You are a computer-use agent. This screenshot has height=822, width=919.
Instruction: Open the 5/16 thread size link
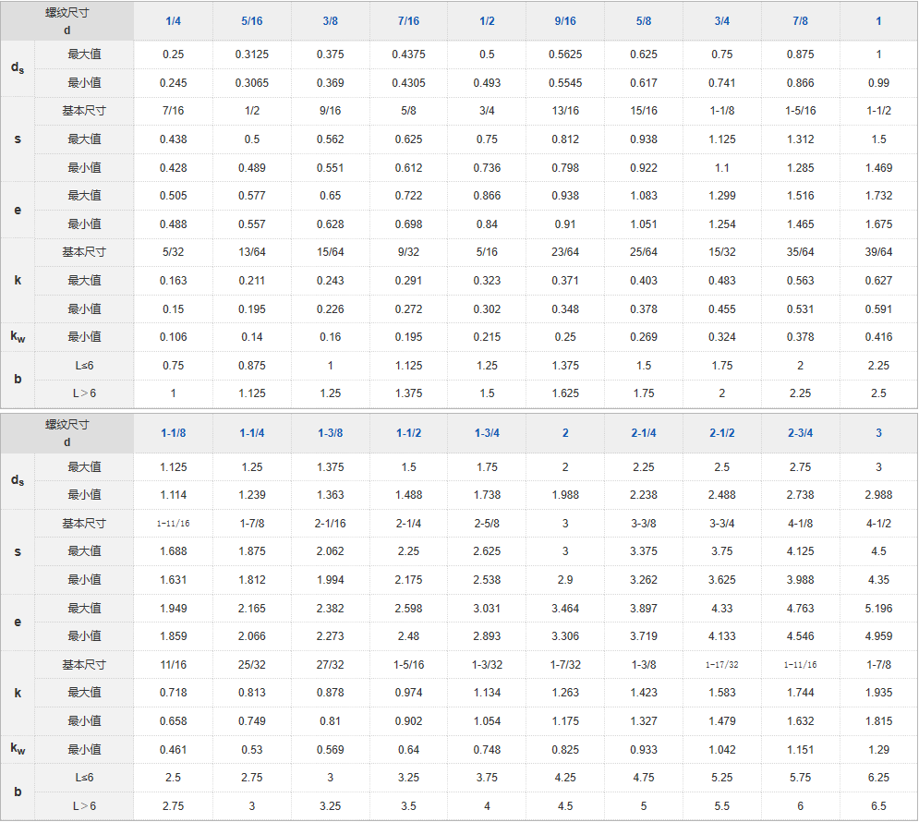(x=251, y=21)
